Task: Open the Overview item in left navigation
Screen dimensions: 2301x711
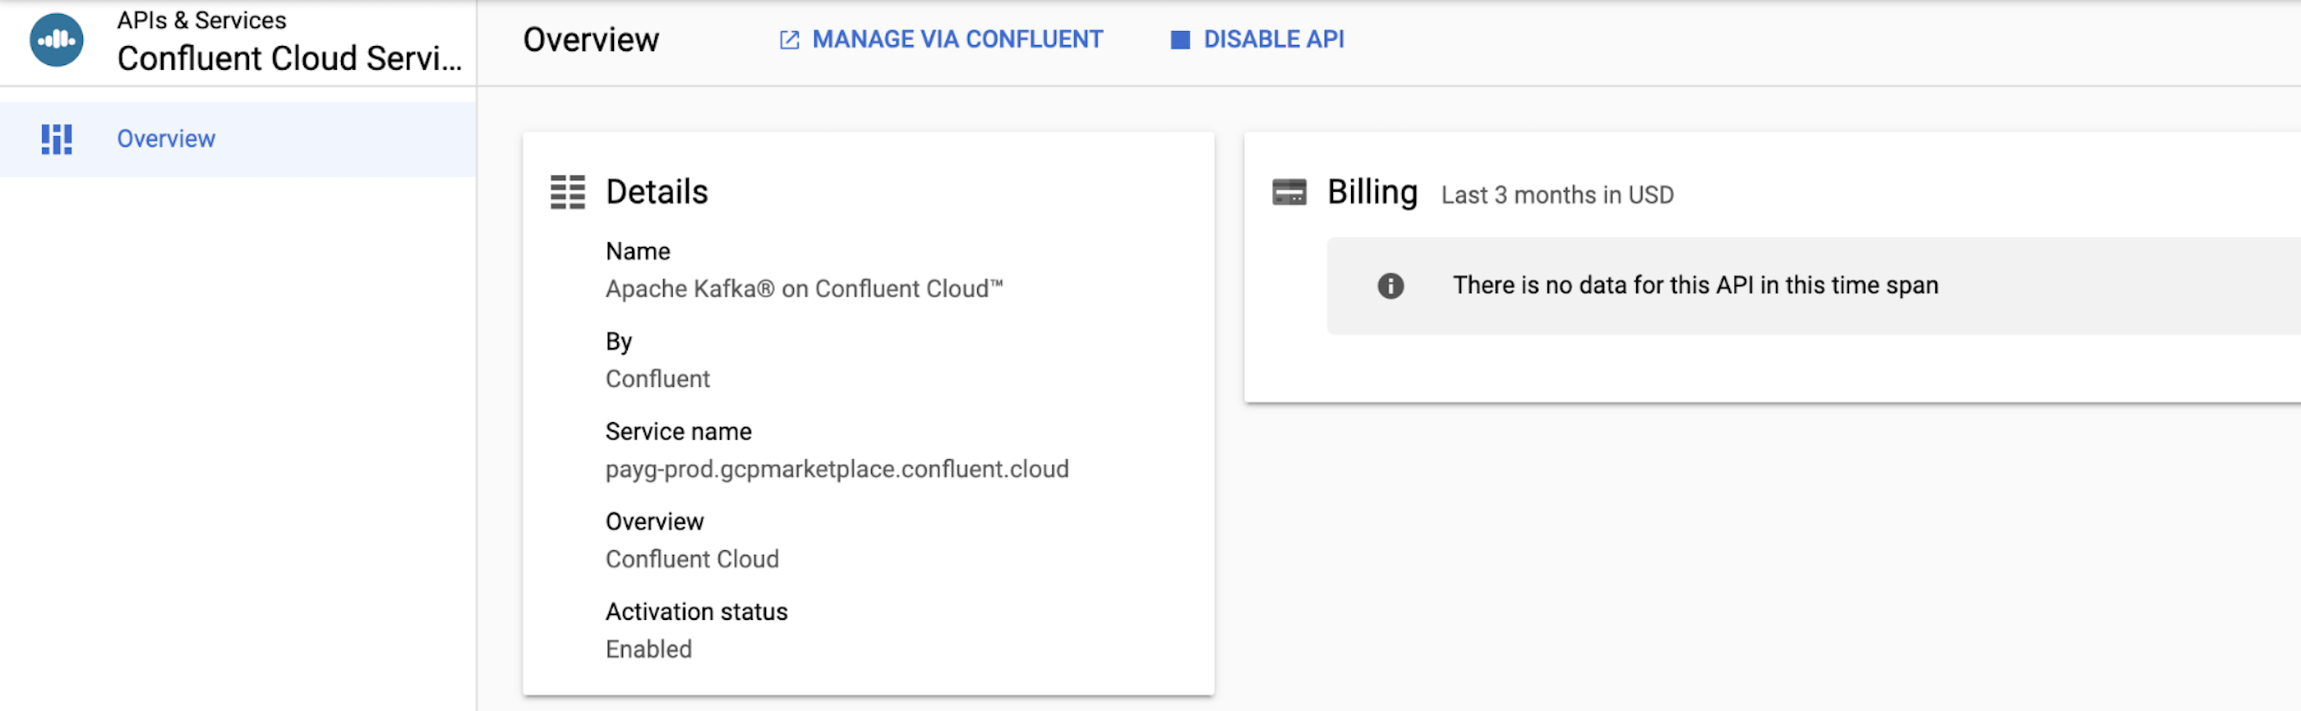Action: [x=237, y=140]
